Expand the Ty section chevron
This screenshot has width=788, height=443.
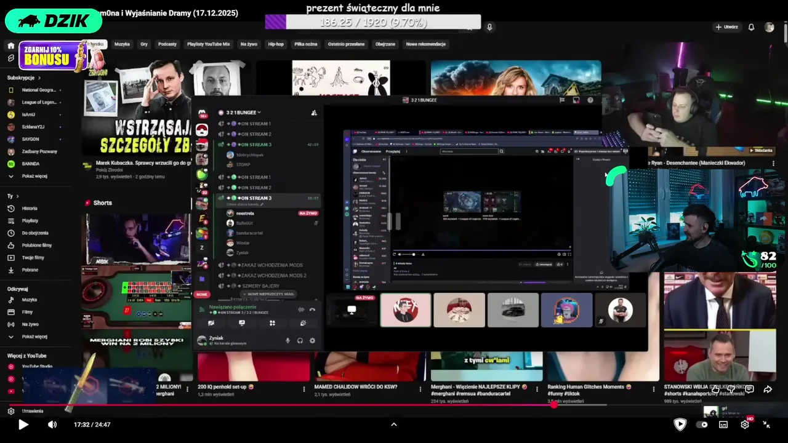(x=17, y=196)
